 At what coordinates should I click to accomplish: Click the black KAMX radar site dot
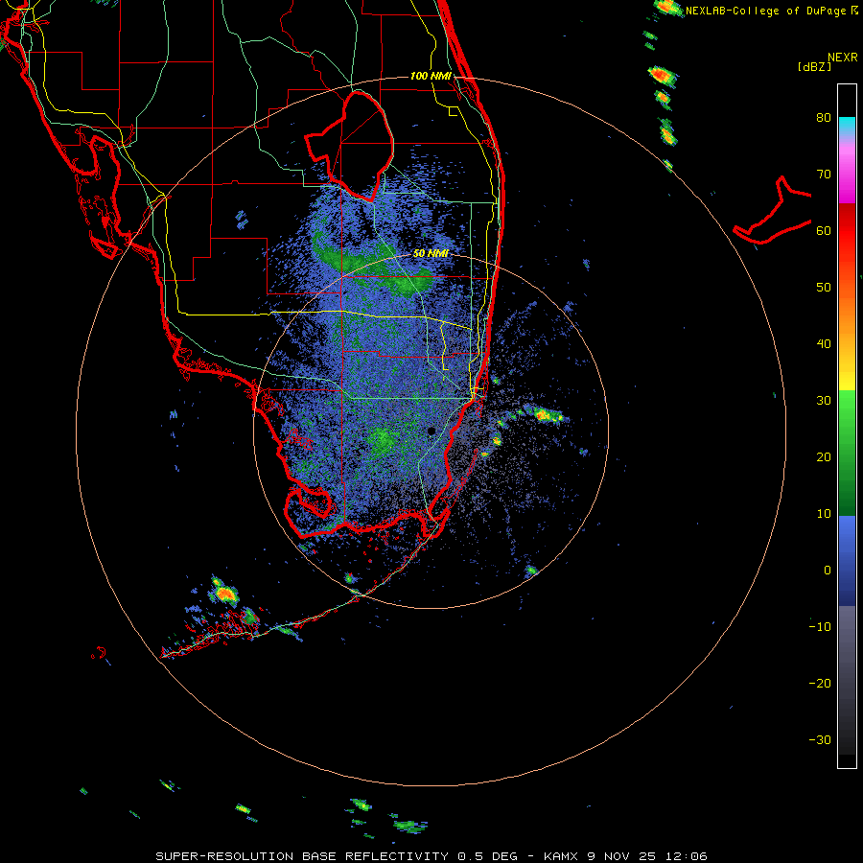pos(431,431)
